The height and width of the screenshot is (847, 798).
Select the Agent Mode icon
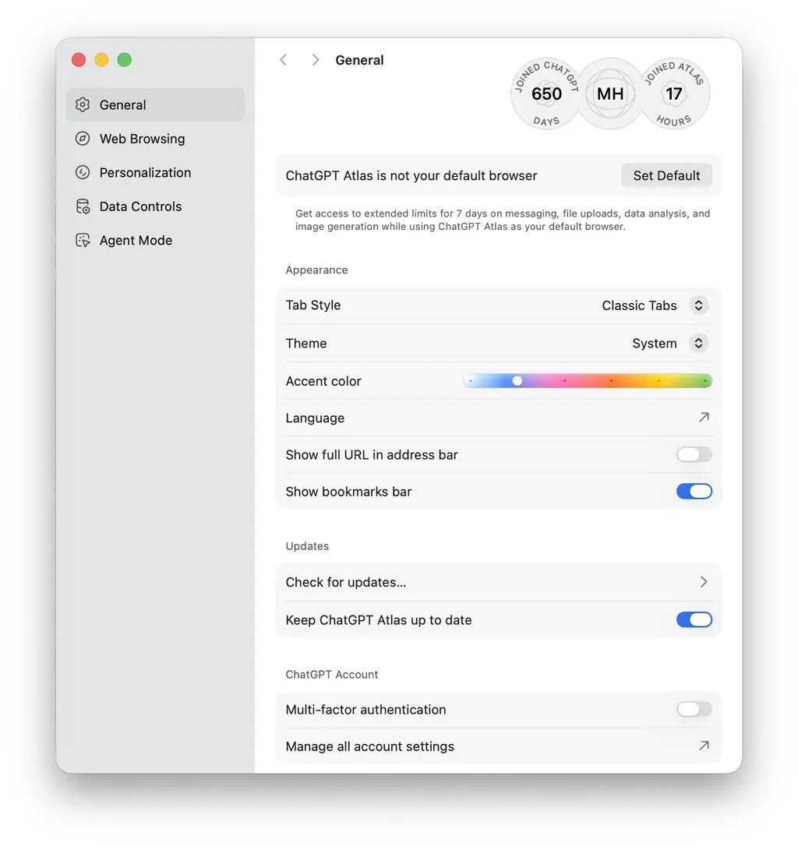pos(83,240)
